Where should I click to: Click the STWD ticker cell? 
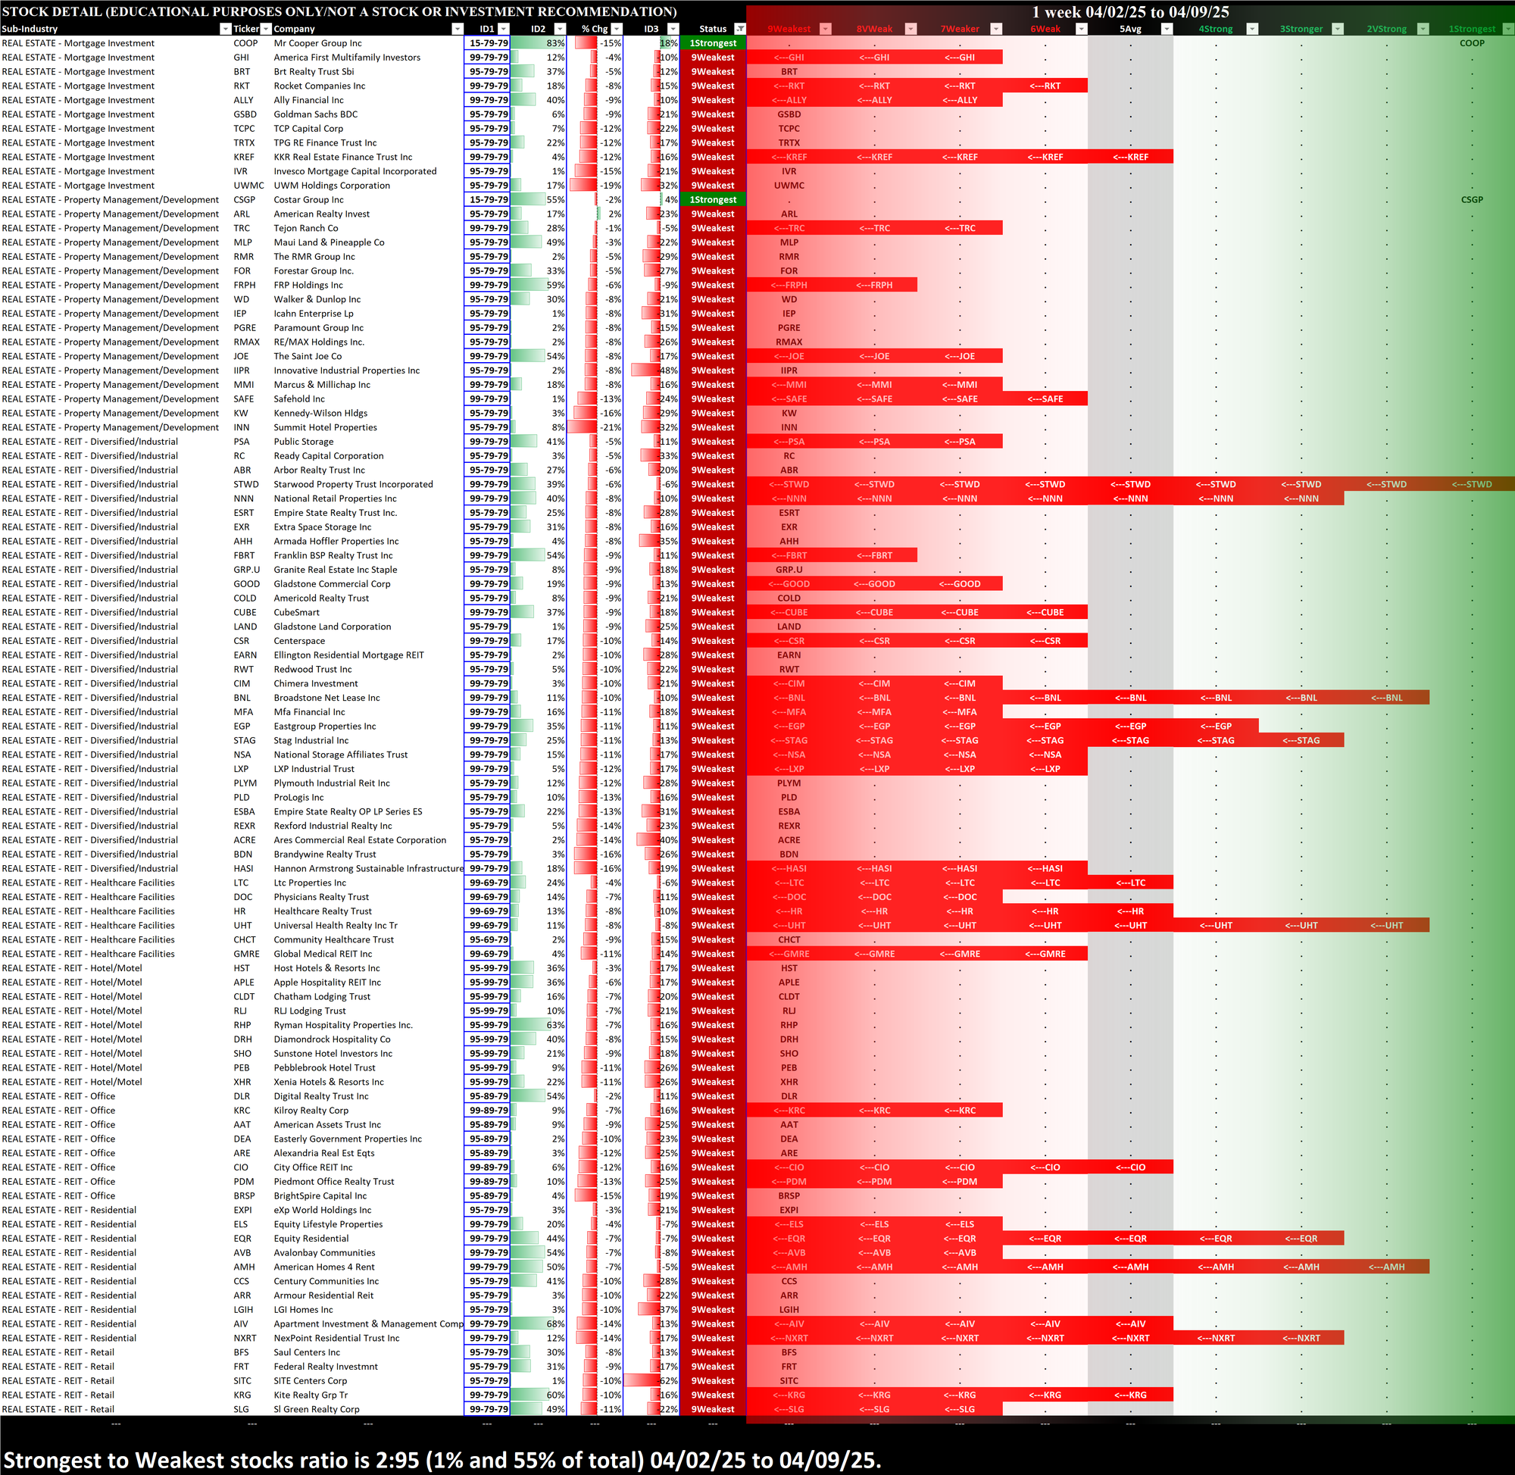[x=246, y=484]
